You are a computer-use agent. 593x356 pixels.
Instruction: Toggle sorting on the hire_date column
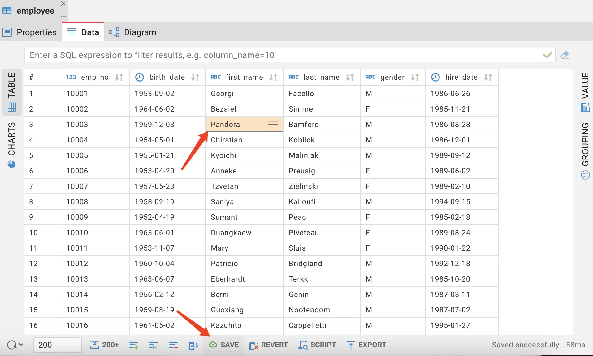pyautogui.click(x=488, y=77)
